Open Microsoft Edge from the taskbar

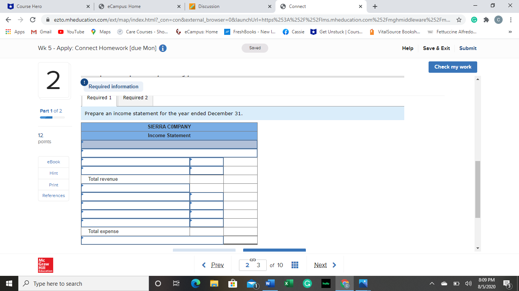point(195,283)
